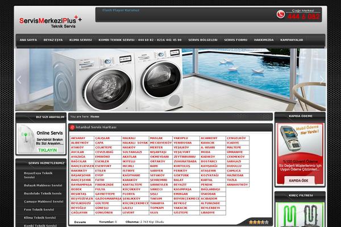The image size is (341, 227).
Task: Click the Kireç Filtresi product image
Action: click(x=300, y=215)
